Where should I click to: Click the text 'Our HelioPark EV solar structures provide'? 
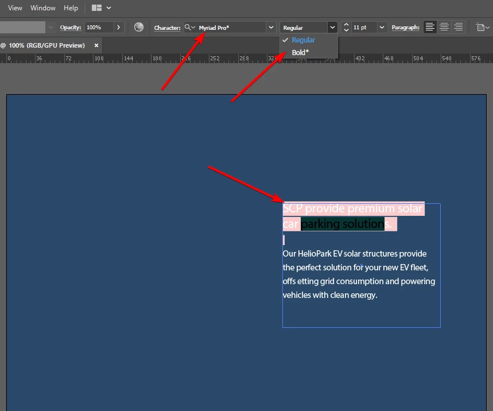[x=354, y=254]
